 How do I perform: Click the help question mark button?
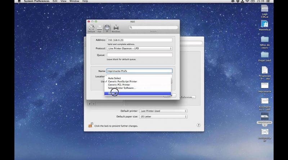(x=198, y=125)
